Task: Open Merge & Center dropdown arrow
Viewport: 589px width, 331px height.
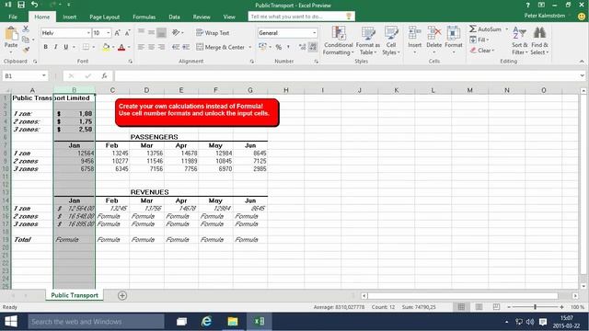Action: click(250, 47)
